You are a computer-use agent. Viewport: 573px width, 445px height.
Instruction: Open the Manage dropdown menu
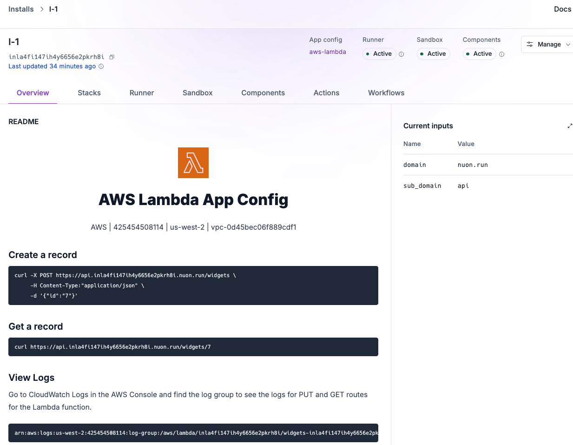point(547,45)
